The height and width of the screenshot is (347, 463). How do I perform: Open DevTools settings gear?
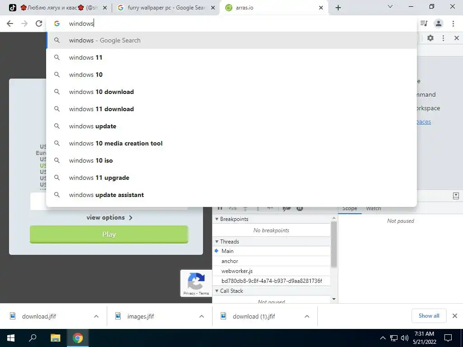430,38
